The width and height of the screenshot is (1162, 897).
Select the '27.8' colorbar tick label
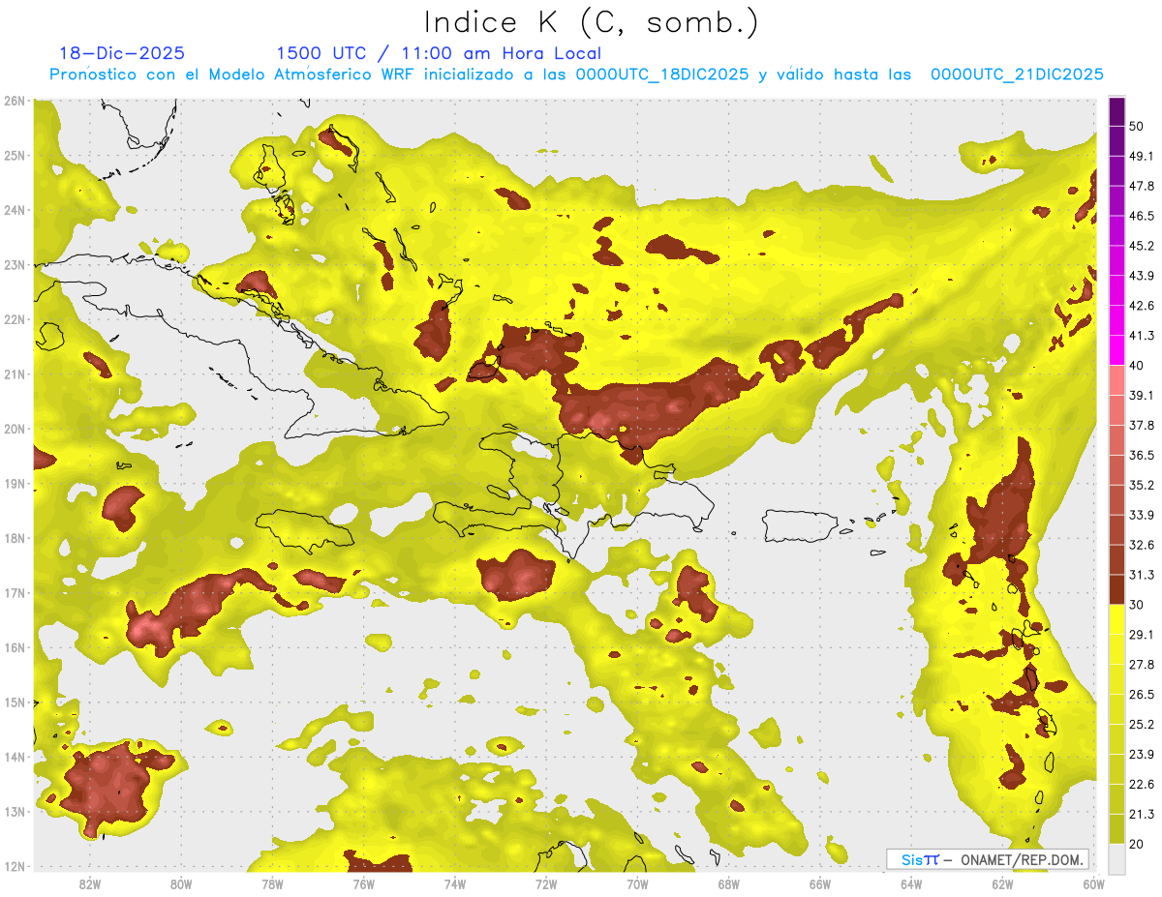pyautogui.click(x=1142, y=664)
